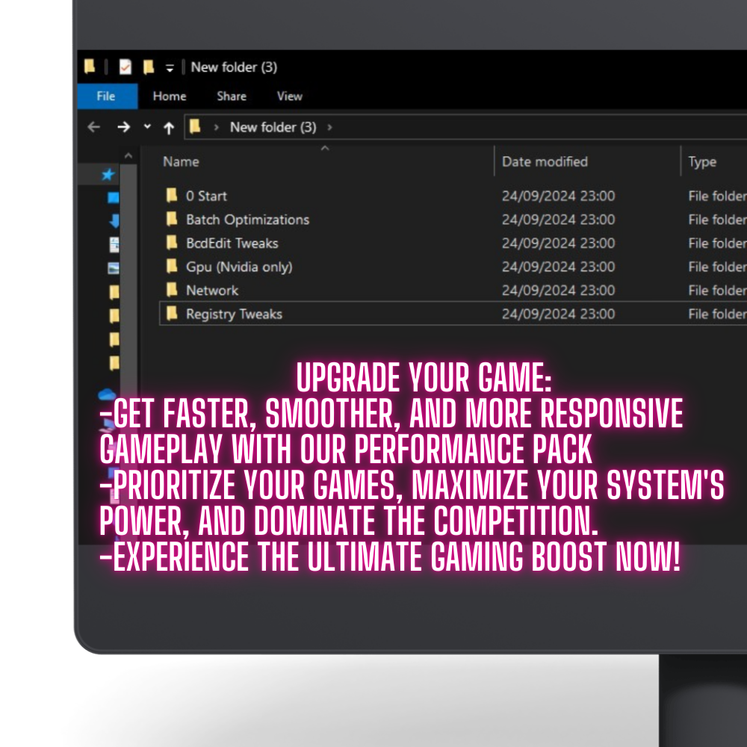Open Pictures in the navigation pane
Image resolution: width=747 pixels, height=747 pixels.
click(114, 268)
